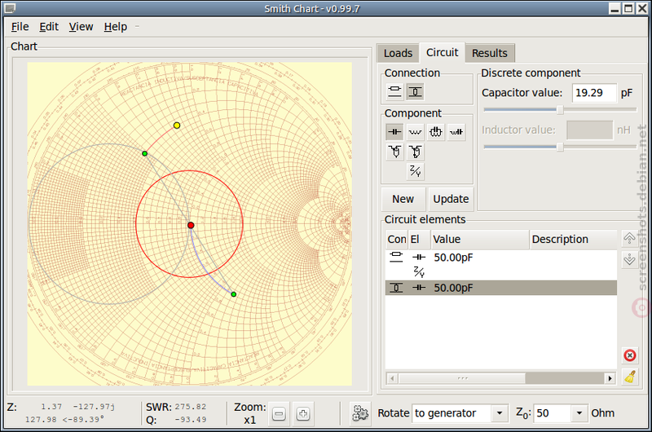The height and width of the screenshot is (432, 652).
Task: Click the SWR value 275.82
Action: pyautogui.click(x=191, y=407)
